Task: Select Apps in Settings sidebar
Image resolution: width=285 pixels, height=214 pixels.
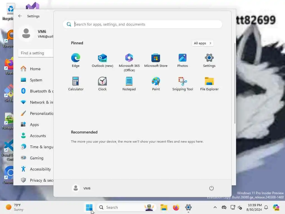Action: pos(36,125)
